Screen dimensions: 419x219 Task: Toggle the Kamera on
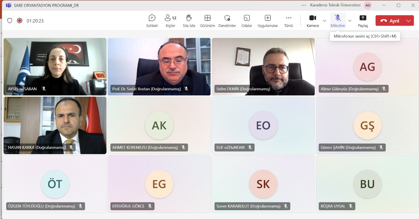coord(313,21)
